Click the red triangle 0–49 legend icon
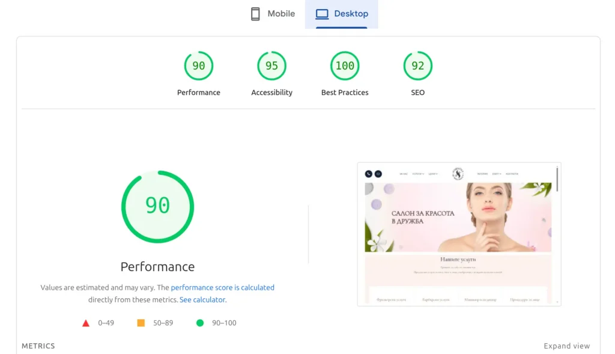Image resolution: width=615 pixels, height=354 pixels. tap(85, 323)
